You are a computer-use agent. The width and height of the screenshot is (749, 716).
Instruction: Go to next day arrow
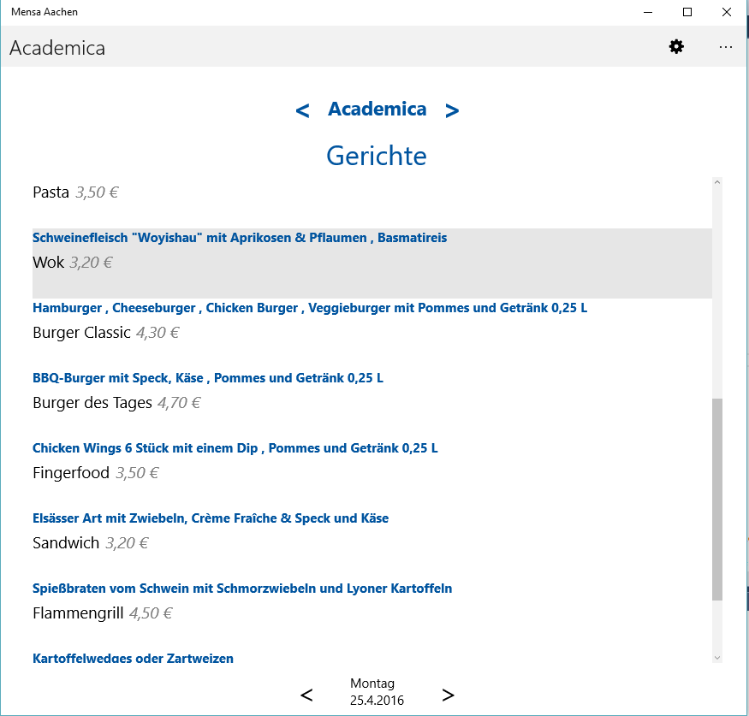pos(448,695)
